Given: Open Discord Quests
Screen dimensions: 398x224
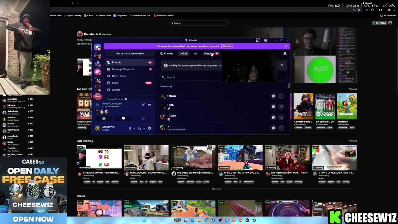Looking at the screenshot, I should tap(129, 90).
